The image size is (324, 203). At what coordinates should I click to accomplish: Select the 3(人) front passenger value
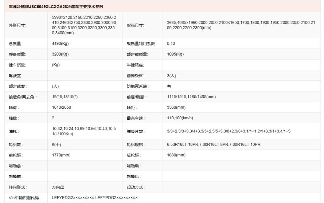click(x=171, y=76)
